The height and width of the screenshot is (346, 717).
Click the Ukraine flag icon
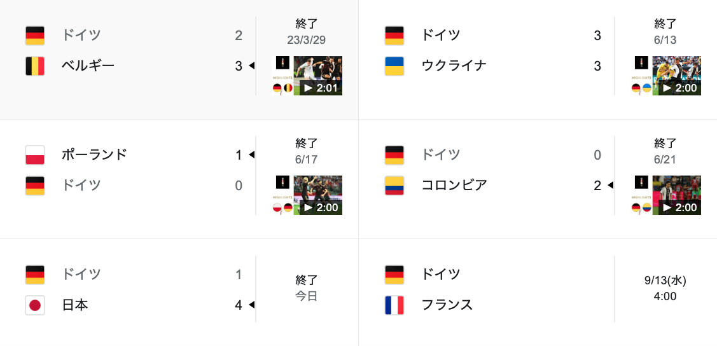[x=394, y=66]
